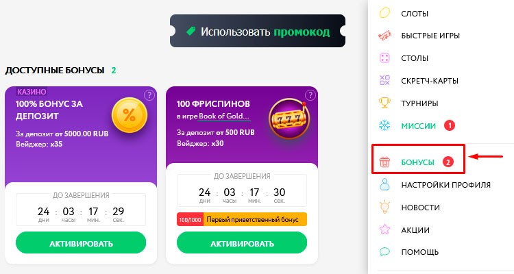514x274 pixels.
Task: Click help question mark on deposit bonus card
Action: coord(149,95)
